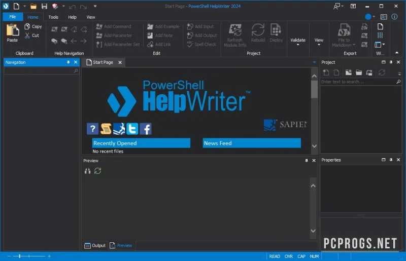Click the Rebuild project button
This screenshot has height=261, width=406.
(x=258, y=33)
